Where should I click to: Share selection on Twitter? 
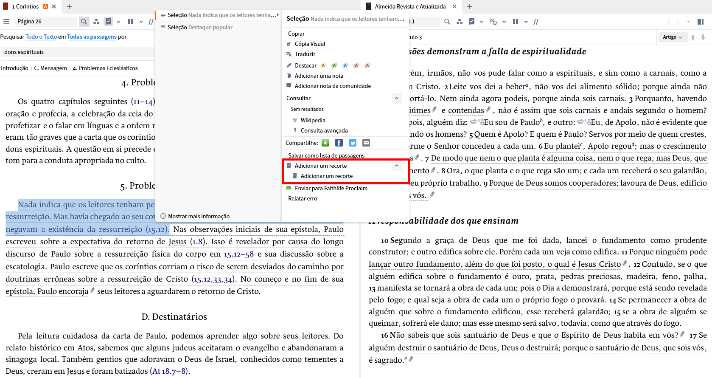pyautogui.click(x=353, y=143)
